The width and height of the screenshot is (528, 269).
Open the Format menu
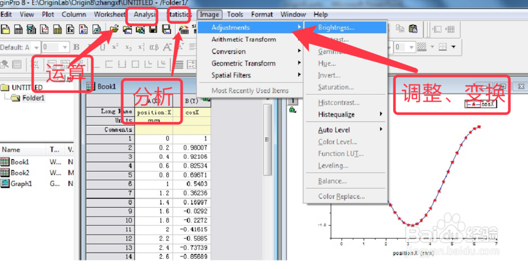coord(262,14)
